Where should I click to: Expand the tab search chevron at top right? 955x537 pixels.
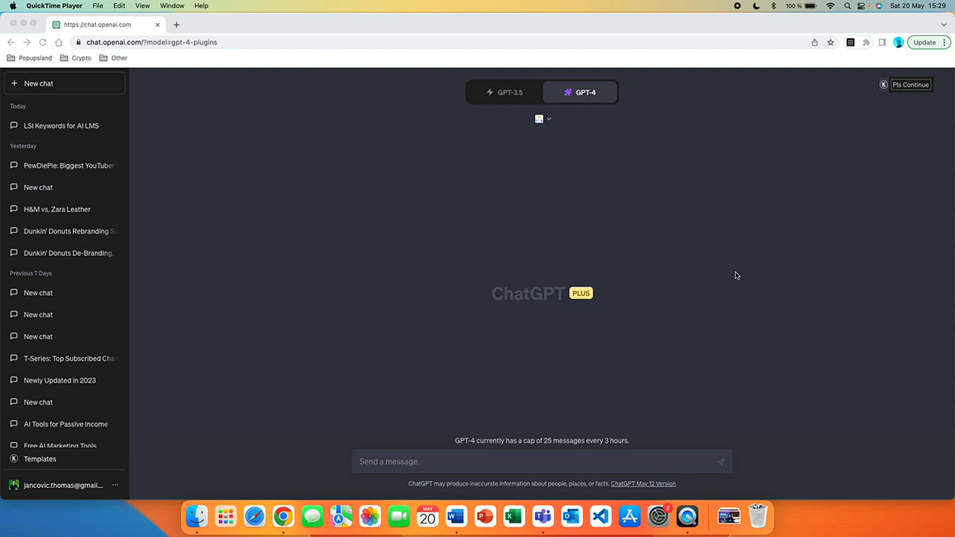click(x=944, y=24)
